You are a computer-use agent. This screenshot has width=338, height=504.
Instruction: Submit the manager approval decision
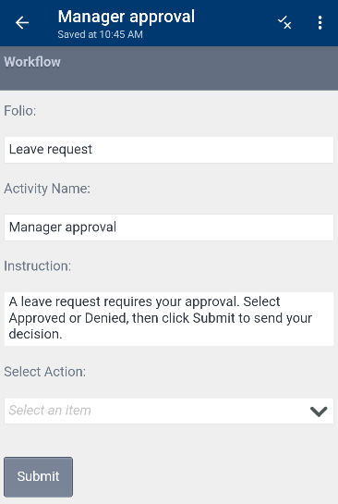click(x=38, y=476)
